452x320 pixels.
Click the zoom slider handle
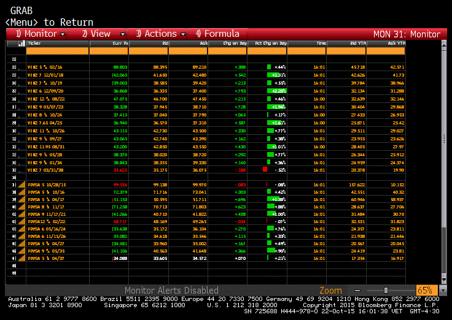386,290
